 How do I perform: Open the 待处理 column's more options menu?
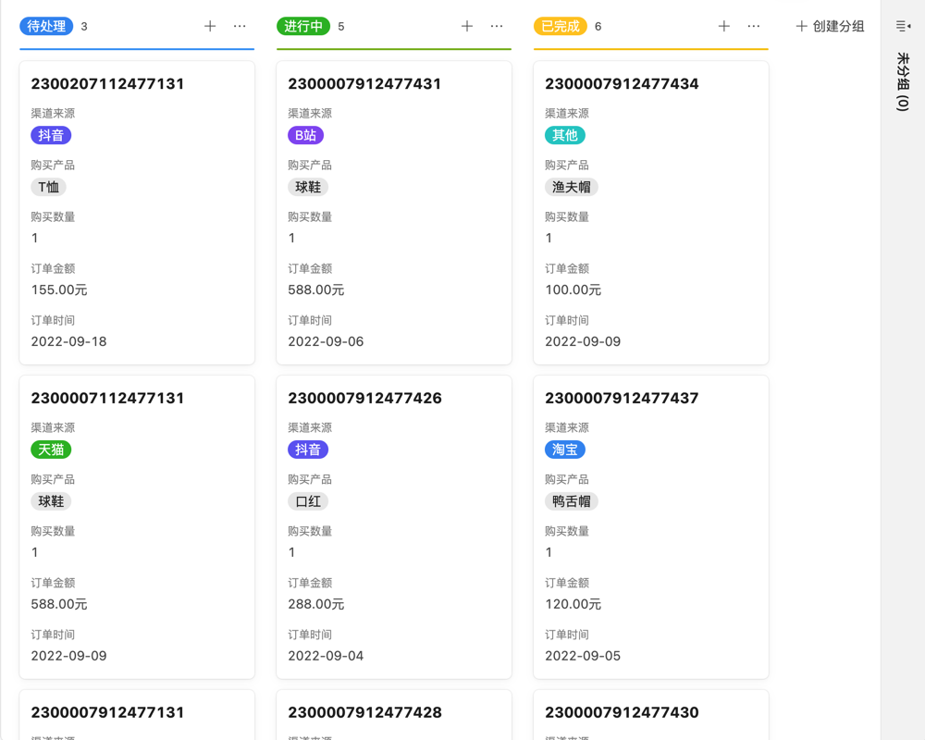(240, 26)
